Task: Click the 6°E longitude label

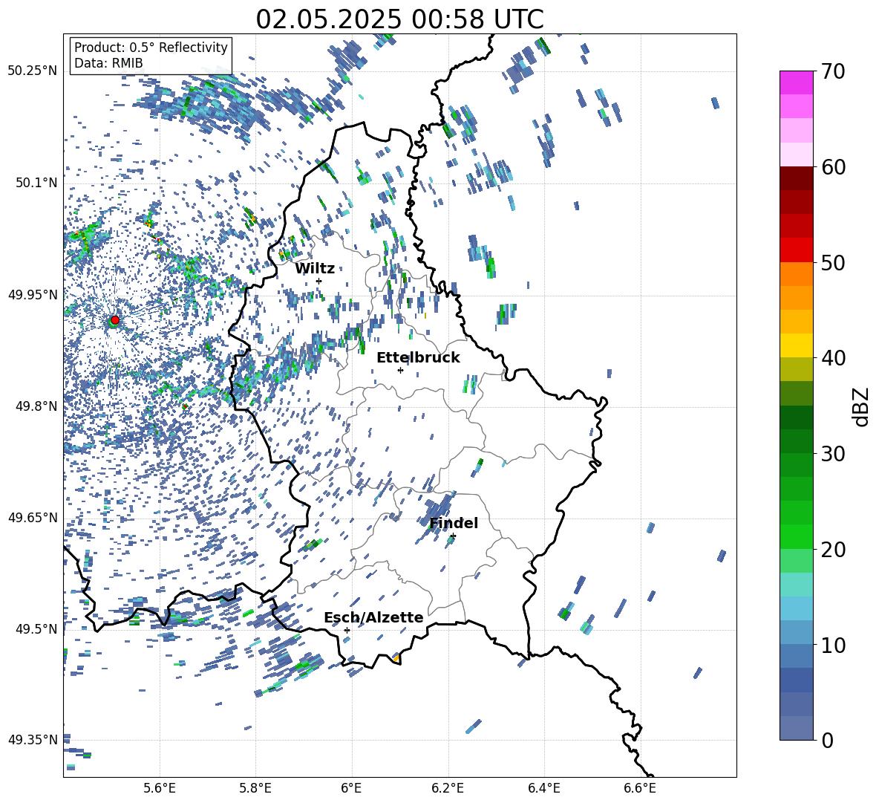Action: (x=351, y=788)
